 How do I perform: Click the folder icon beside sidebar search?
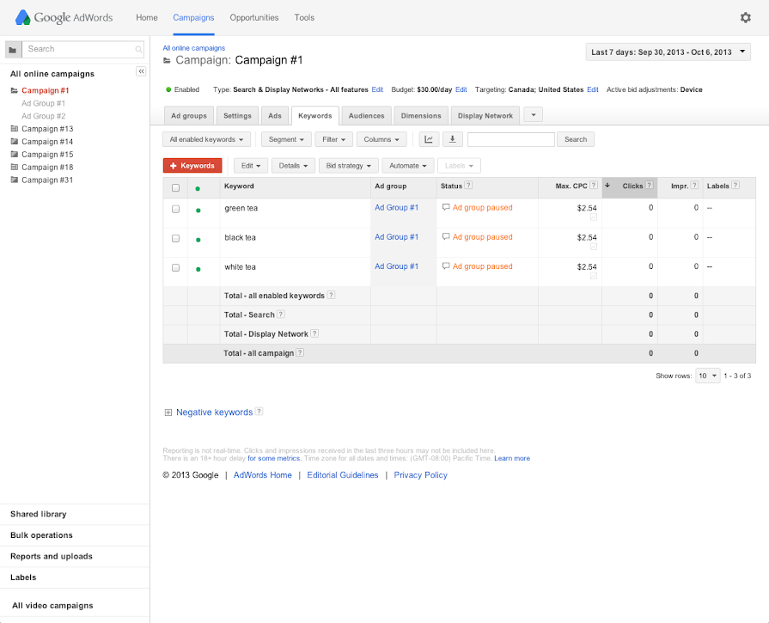tap(12, 50)
